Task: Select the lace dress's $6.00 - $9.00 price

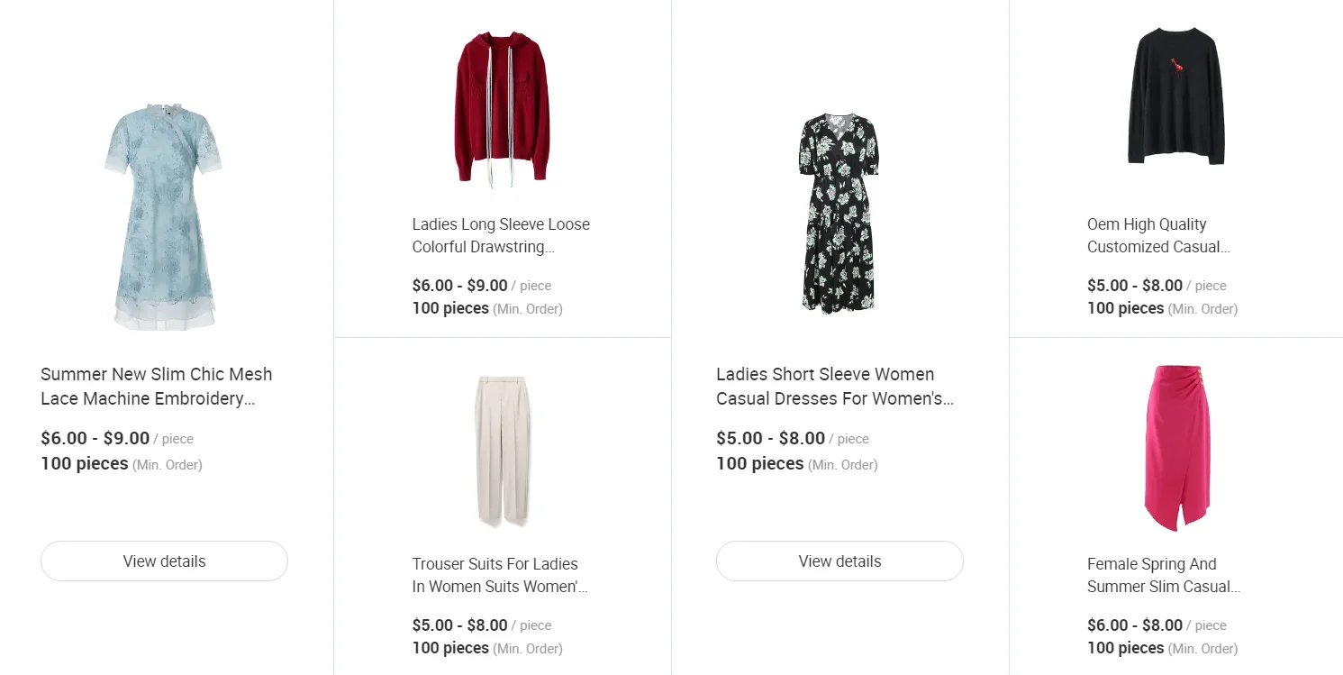Action: (x=95, y=439)
